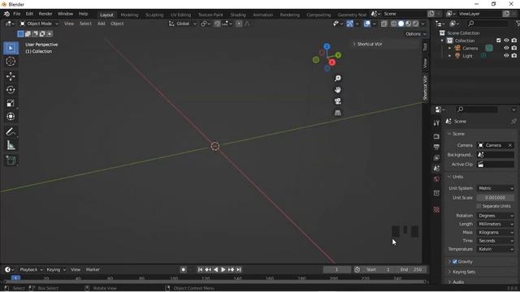Select the Select Box tool
Screen dimensions: 520x292
click(11, 49)
